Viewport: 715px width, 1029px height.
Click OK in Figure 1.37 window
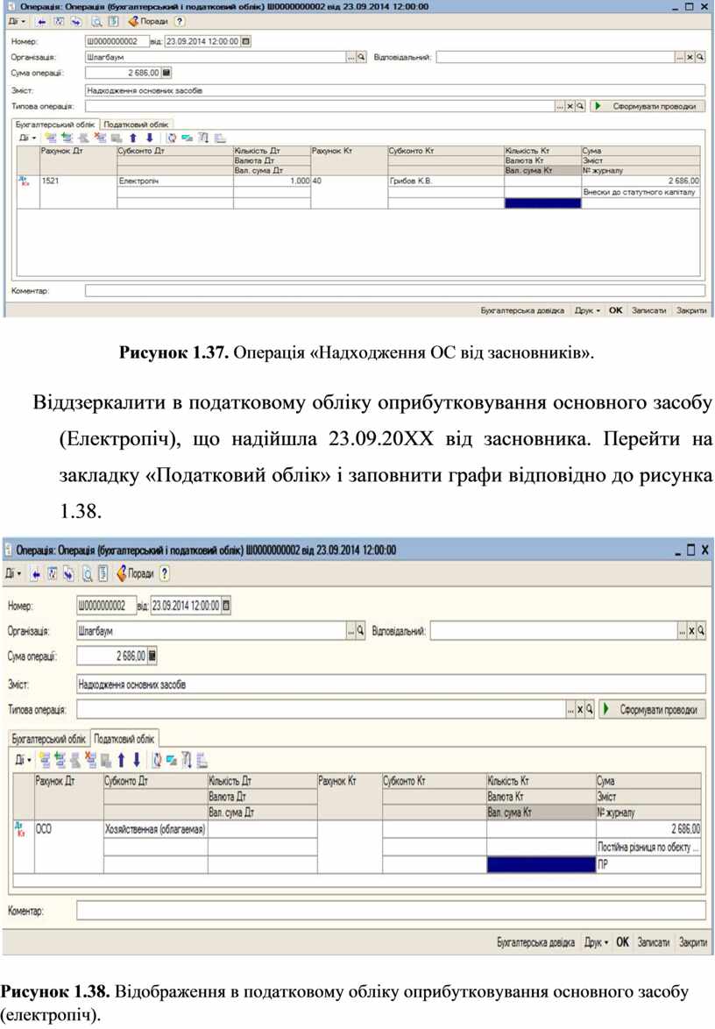pyautogui.click(x=615, y=310)
